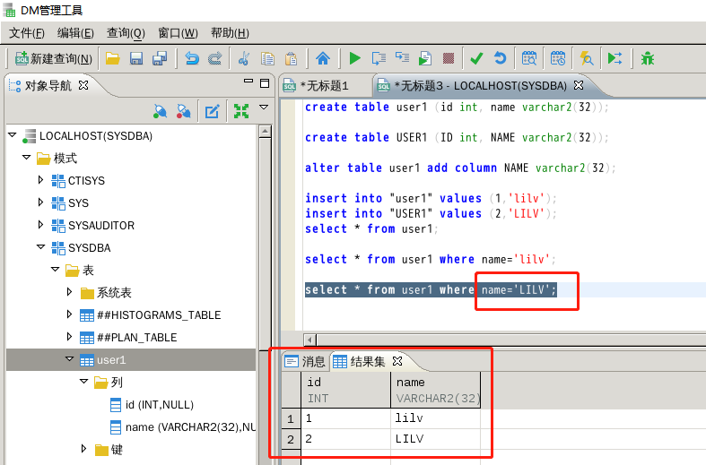Stop execution with the dark red square
Viewport: 706px width, 465px height.
point(449,58)
